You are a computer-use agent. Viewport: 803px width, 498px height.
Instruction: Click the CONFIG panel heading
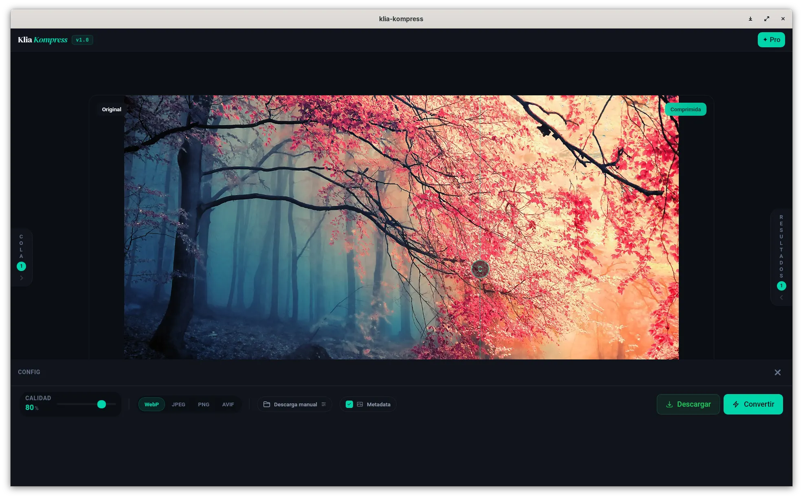29,372
